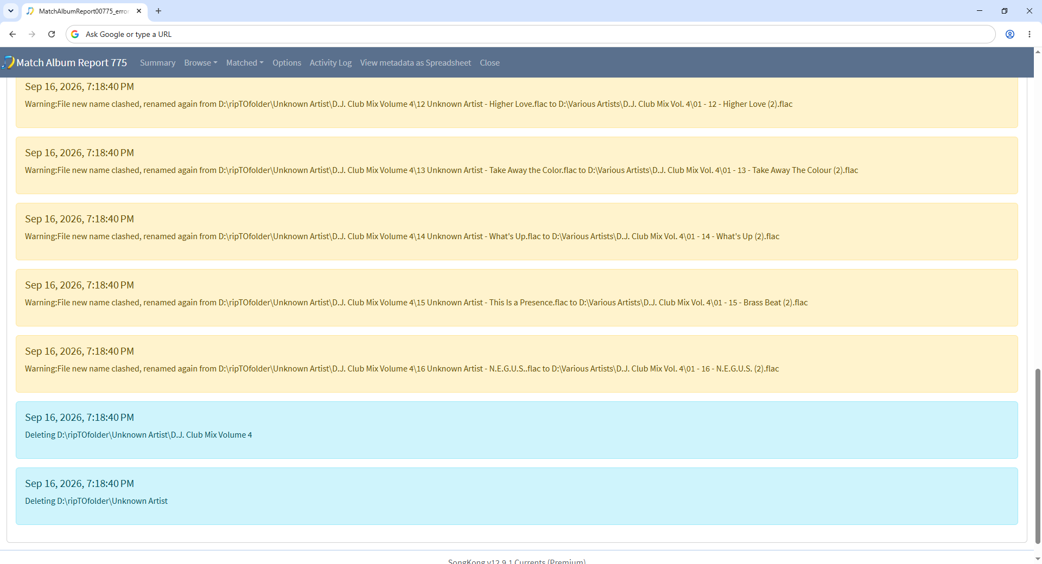The height and width of the screenshot is (564, 1042).
Task: Click the page vertical scrollbar thumb
Action: click(1038, 456)
